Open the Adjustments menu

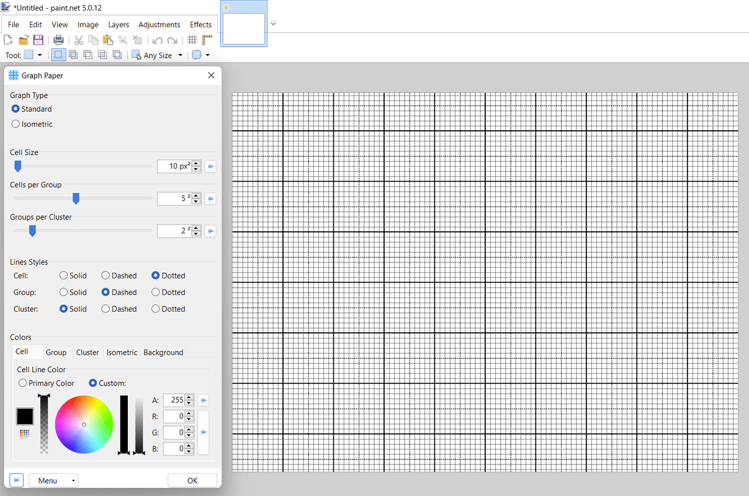click(x=159, y=24)
